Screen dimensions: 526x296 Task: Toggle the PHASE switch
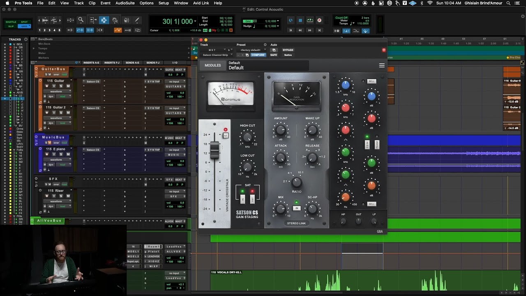click(x=377, y=144)
